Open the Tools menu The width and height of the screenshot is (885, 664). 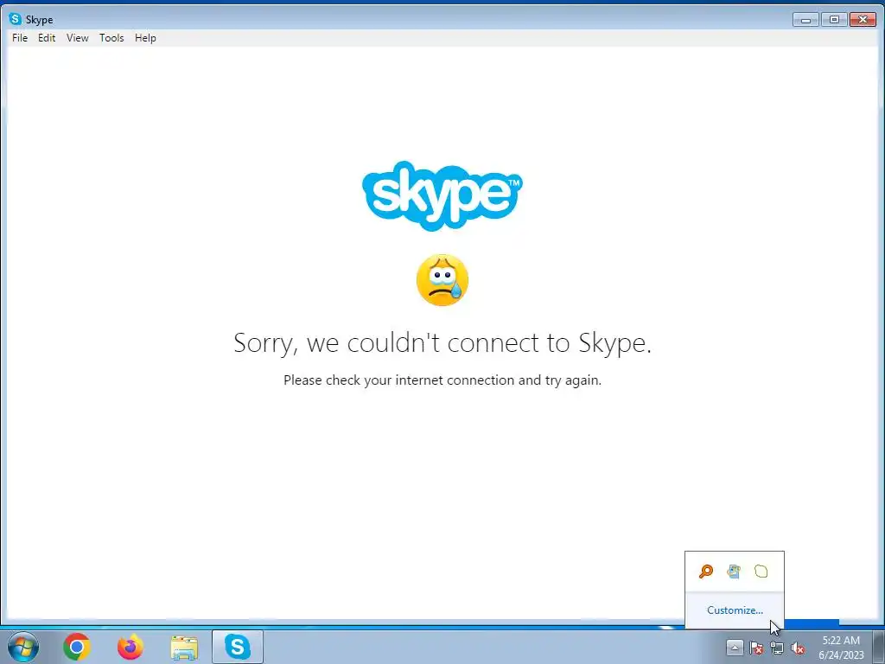click(111, 38)
